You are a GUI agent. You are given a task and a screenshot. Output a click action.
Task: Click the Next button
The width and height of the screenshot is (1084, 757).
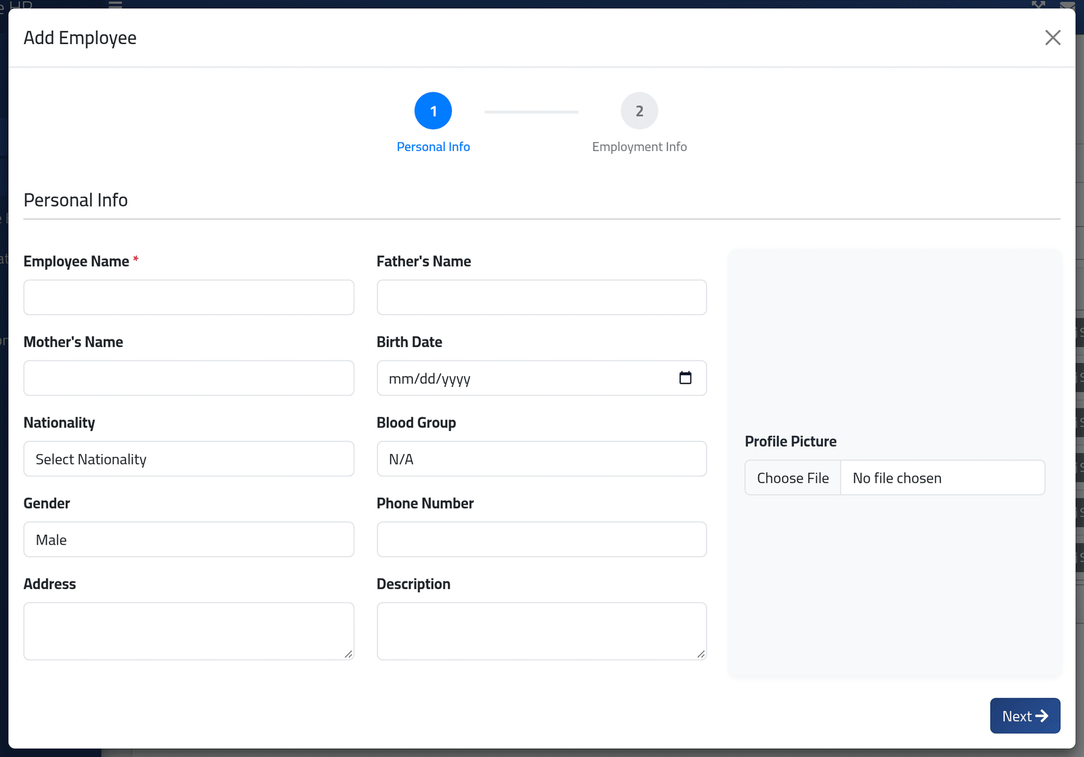coord(1025,716)
